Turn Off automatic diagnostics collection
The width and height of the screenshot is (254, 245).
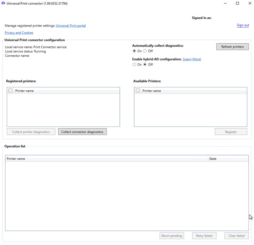(145, 51)
